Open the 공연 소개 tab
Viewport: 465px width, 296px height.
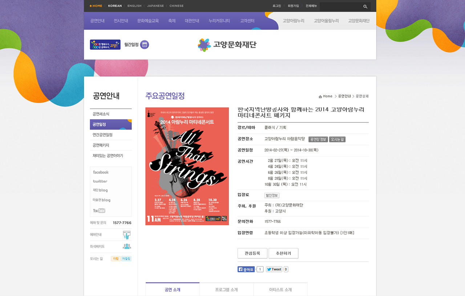[x=173, y=289]
